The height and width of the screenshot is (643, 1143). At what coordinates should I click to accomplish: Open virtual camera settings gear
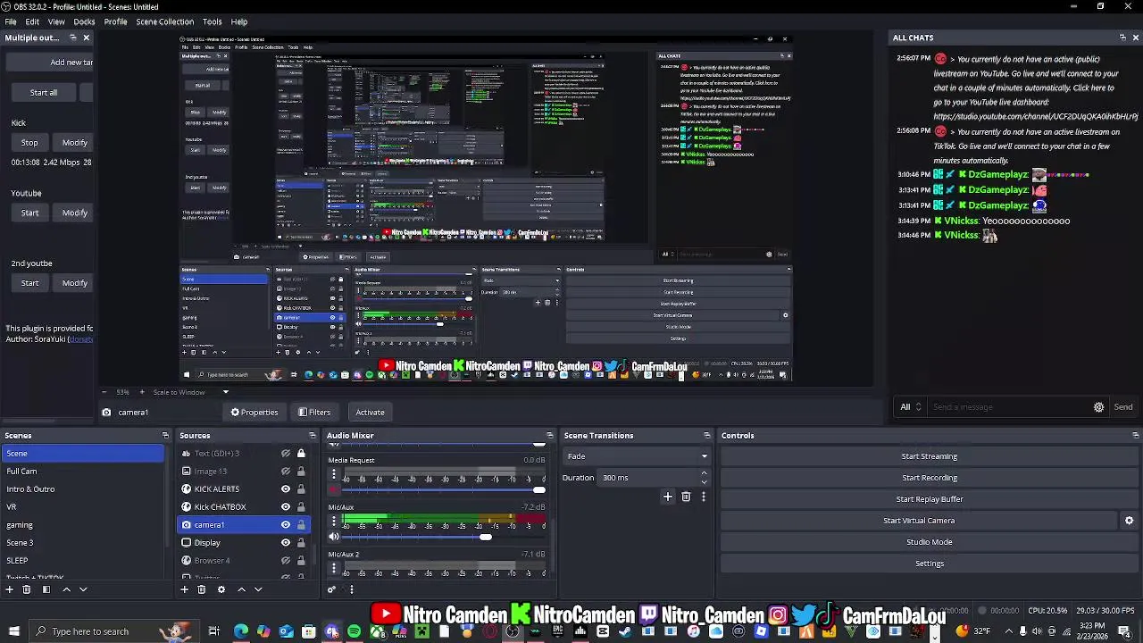[1129, 521]
